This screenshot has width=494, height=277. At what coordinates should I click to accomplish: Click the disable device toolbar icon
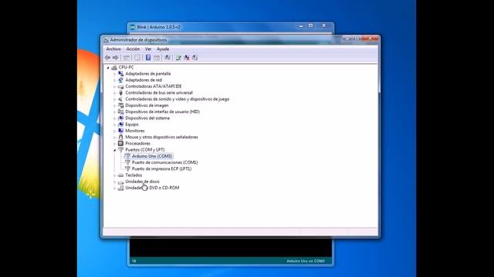[x=195, y=58]
